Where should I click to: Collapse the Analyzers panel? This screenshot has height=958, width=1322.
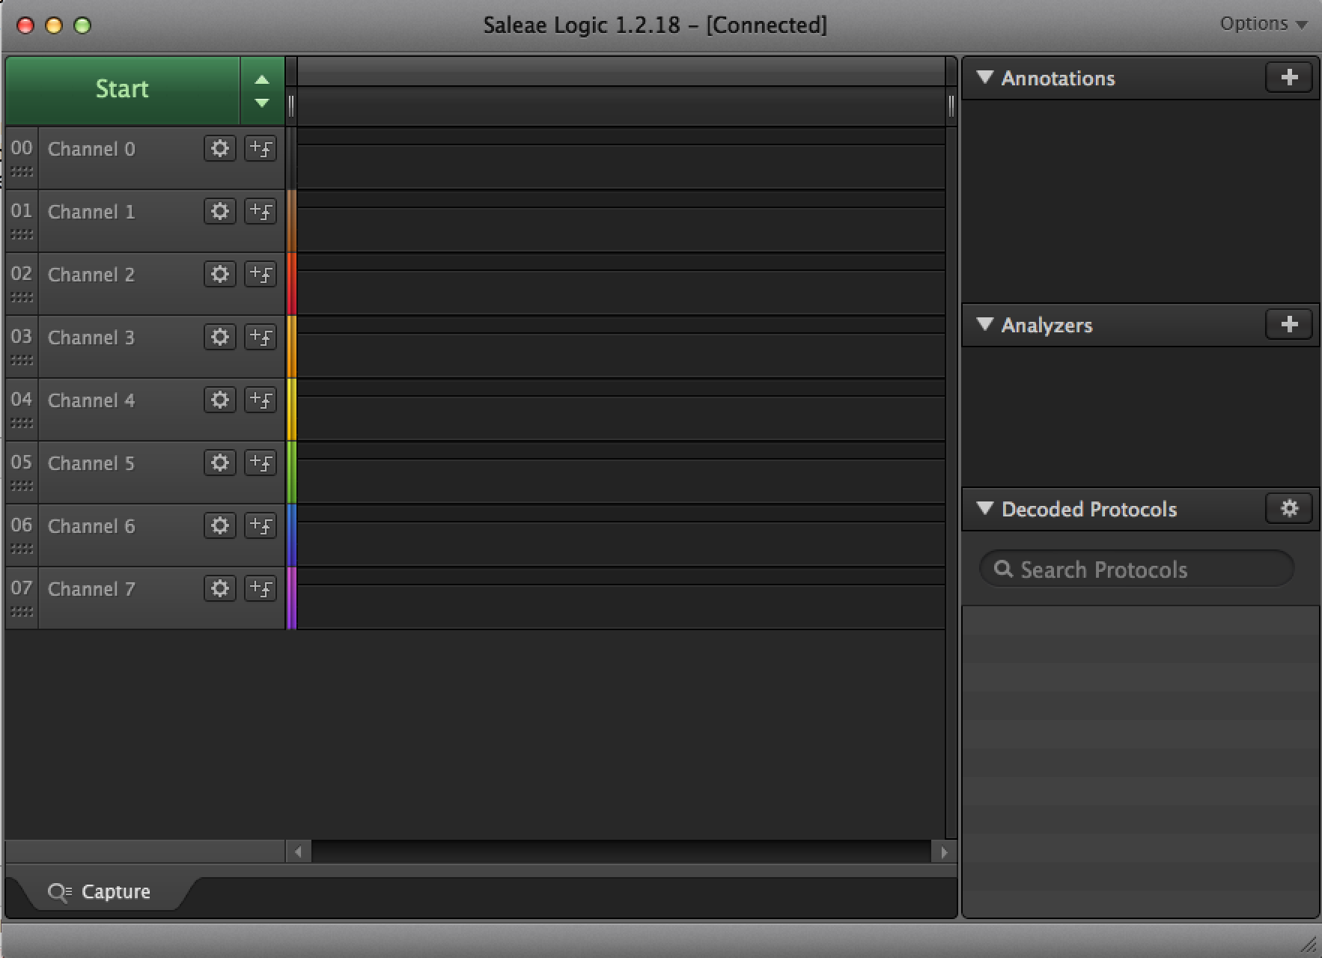pos(985,324)
